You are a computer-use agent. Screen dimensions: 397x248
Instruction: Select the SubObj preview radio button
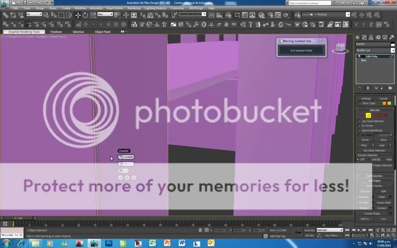pyautogui.click(x=369, y=159)
